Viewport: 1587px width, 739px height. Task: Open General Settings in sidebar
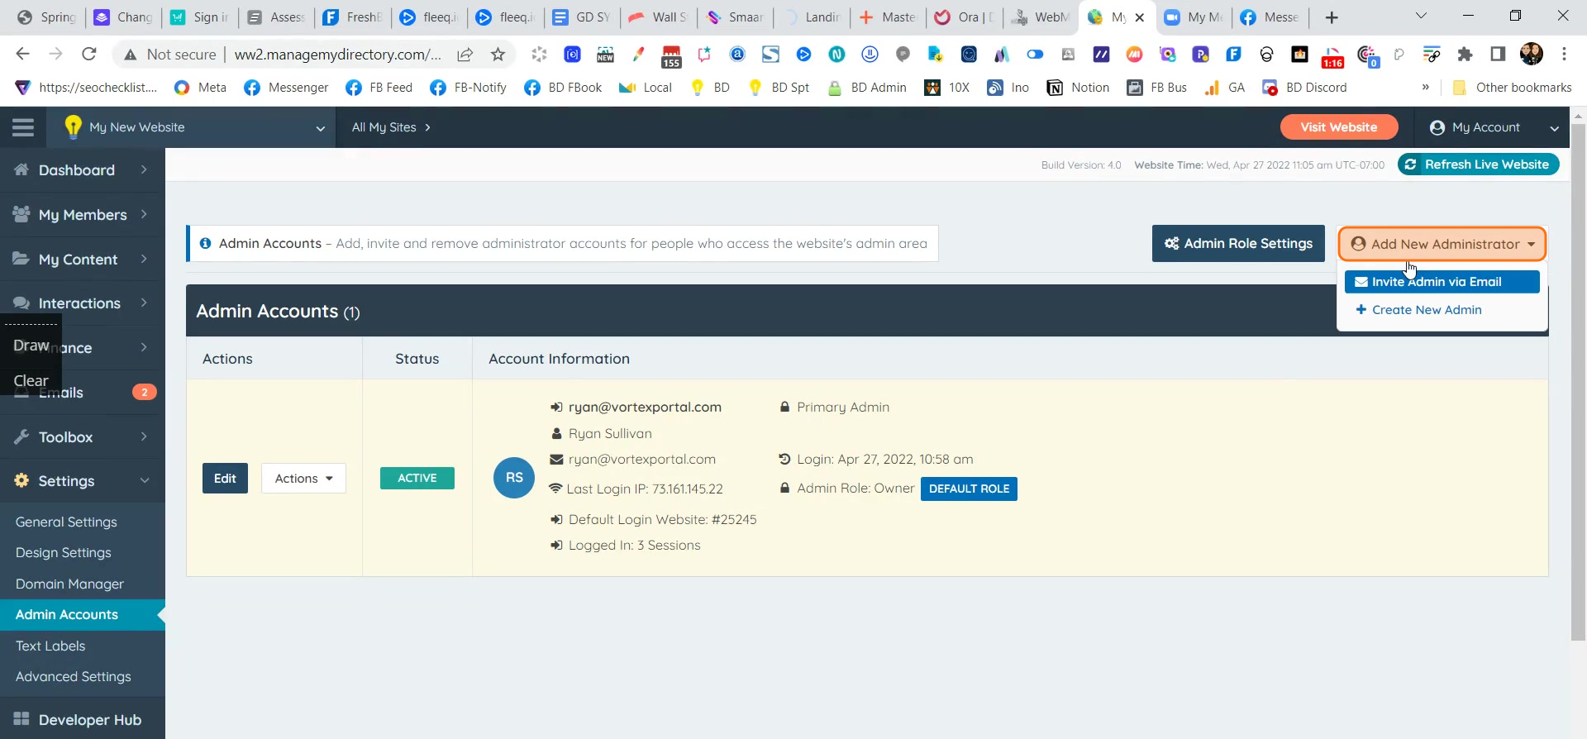(x=66, y=522)
